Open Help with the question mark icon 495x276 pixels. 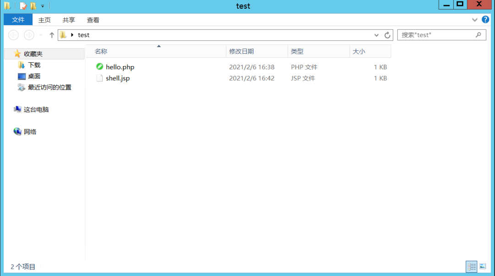pyautogui.click(x=485, y=20)
